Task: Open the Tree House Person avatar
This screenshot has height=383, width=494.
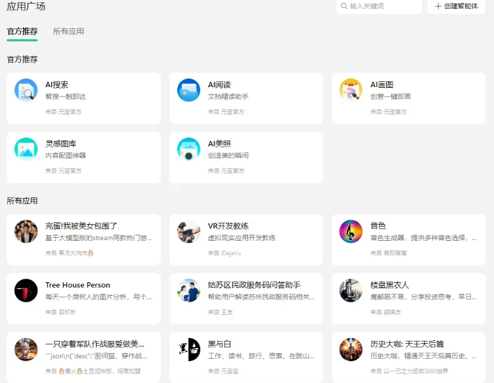Action: pos(26,291)
